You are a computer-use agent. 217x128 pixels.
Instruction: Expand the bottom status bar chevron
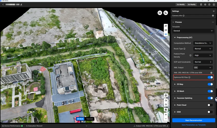[x=86, y=126]
